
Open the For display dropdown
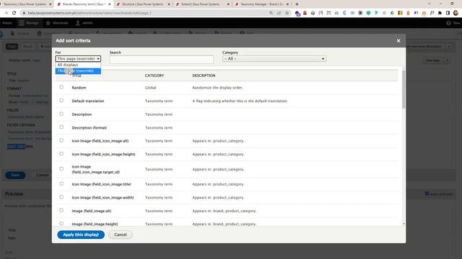coord(78,59)
